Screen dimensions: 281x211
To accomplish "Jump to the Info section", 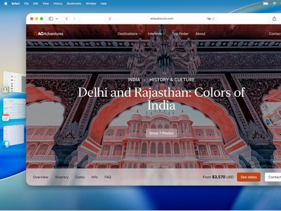I will [95, 177].
